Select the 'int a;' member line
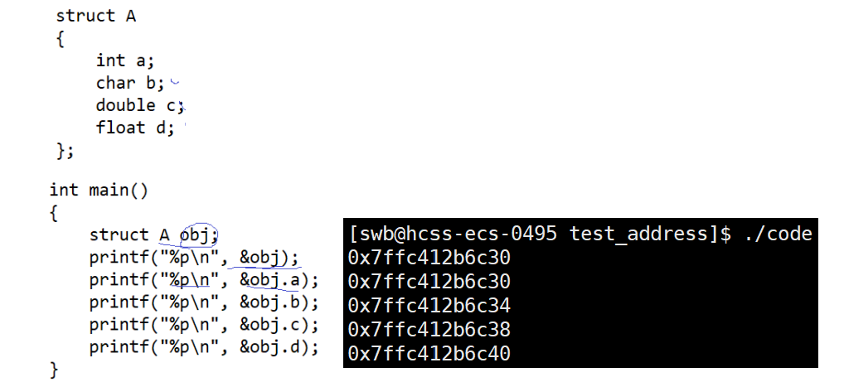Viewport: 844px width, 382px height. (x=125, y=60)
